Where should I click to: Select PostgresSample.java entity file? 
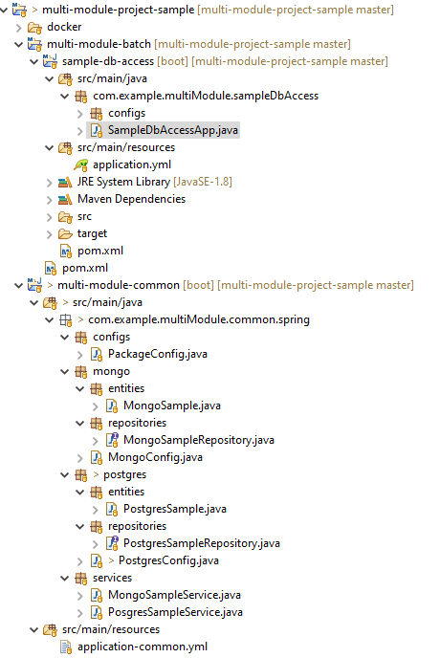click(x=175, y=509)
